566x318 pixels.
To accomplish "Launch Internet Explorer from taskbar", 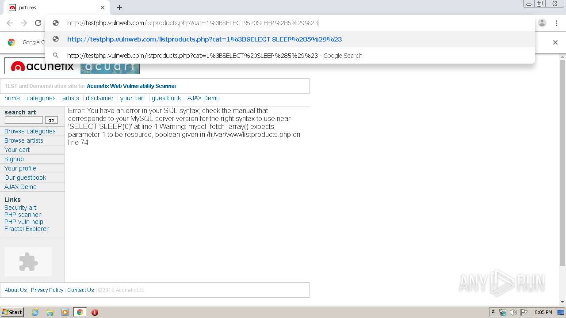I will pyautogui.click(x=35, y=312).
